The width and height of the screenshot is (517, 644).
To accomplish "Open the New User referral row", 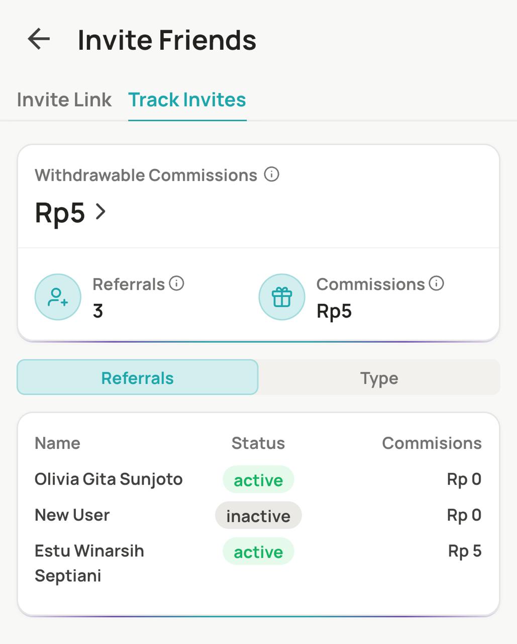I will pos(72,515).
